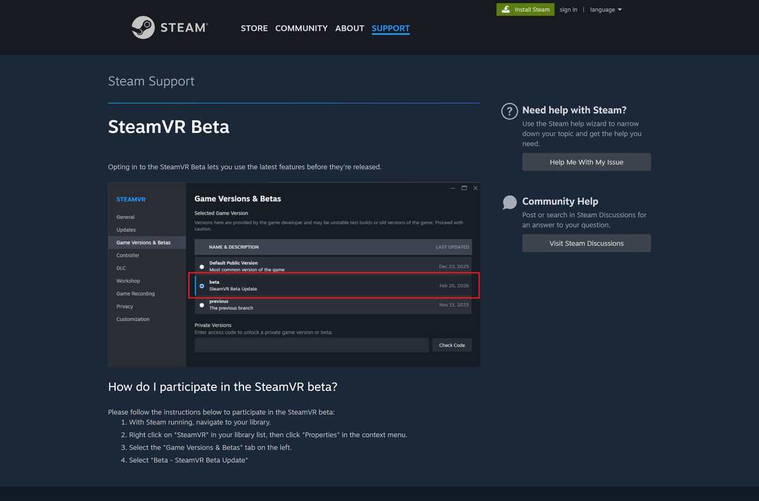Screen dimensions: 759x501
Task: Select the Default Public Version radio in the screenshot
Action: coord(202,266)
